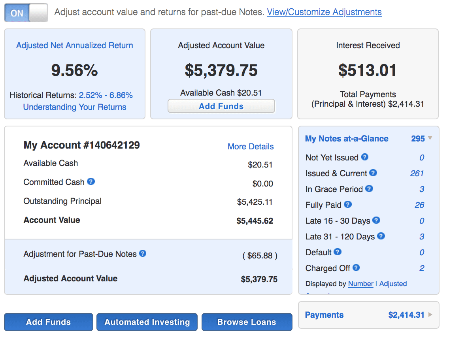Select the Account Value amount $5,445.62
The height and width of the screenshot is (343, 449).
click(x=255, y=221)
